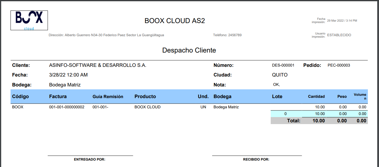This screenshot has width=379, height=167.
Task: Click the UN unit cell
Action: (203, 107)
